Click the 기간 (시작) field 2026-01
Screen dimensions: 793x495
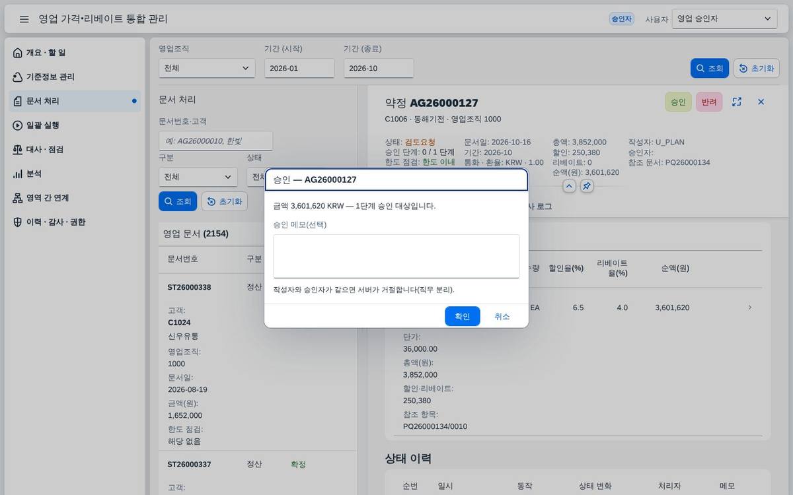[x=299, y=68]
